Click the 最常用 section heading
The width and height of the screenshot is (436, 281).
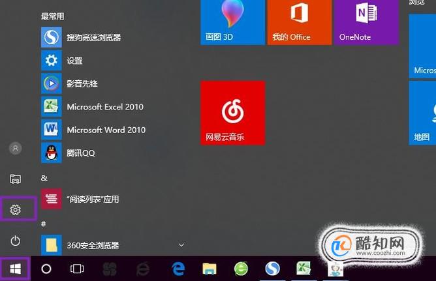click(x=53, y=16)
